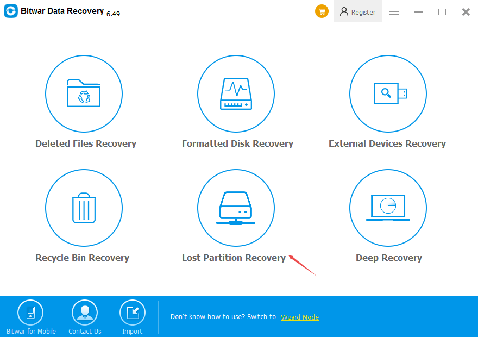Minimize the Bitwar window
The width and height of the screenshot is (478, 337).
418,12
